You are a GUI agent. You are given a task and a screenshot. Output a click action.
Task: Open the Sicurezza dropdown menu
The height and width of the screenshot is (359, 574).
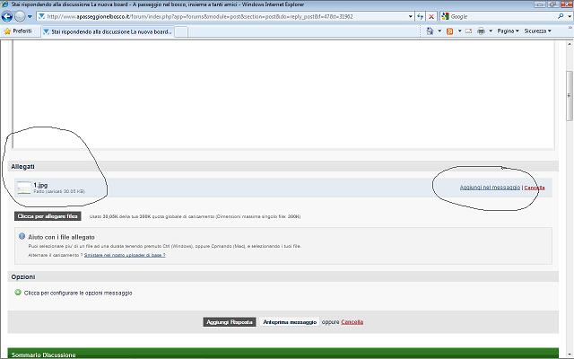(x=537, y=31)
